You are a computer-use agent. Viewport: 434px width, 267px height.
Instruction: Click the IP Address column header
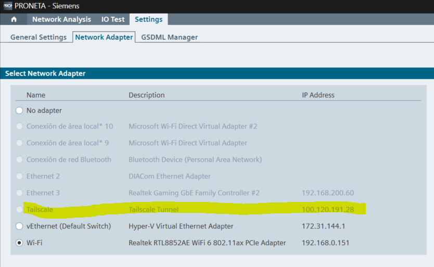click(x=318, y=95)
